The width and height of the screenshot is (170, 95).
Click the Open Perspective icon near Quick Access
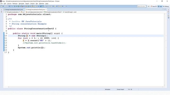[148, 6]
